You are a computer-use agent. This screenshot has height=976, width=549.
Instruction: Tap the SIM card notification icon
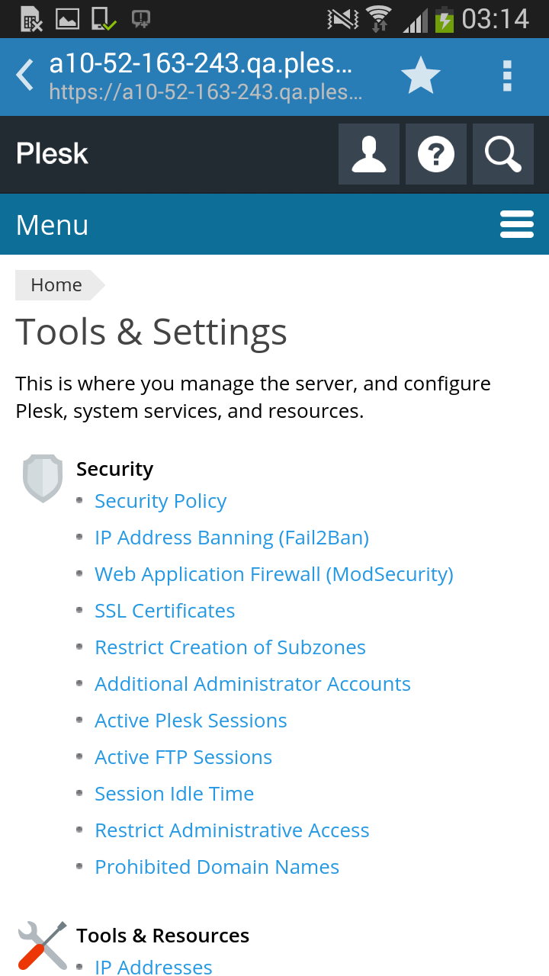(x=31, y=19)
